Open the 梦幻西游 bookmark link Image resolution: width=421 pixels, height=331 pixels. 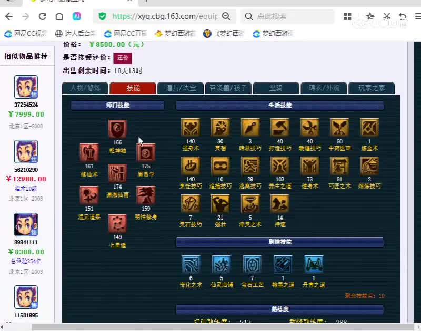click(x=176, y=34)
